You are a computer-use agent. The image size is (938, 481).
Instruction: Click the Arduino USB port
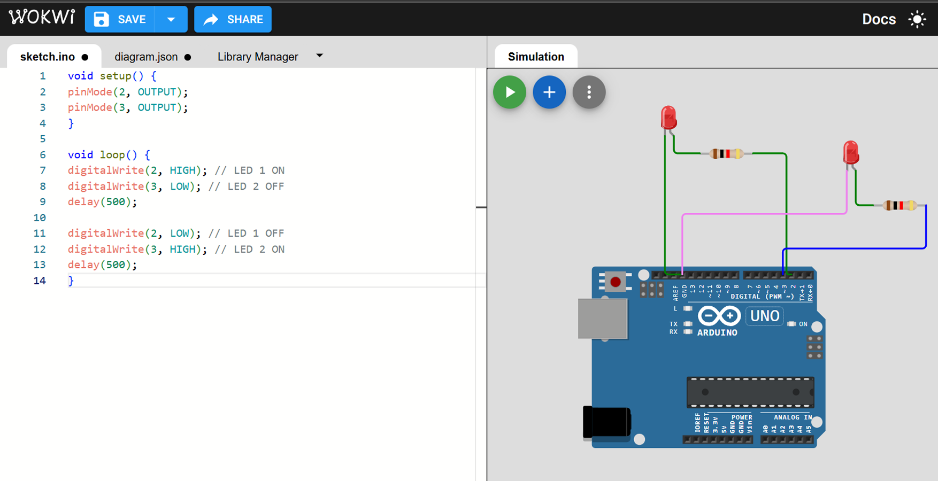tap(603, 319)
